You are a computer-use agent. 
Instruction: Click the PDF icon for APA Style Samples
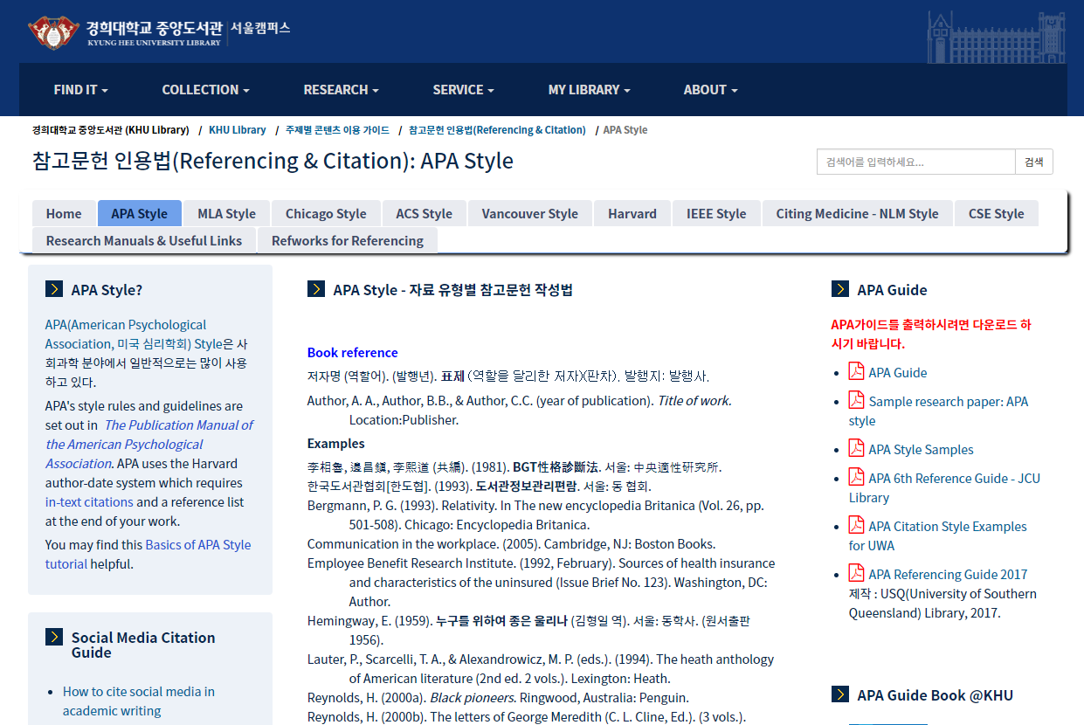[x=856, y=449]
